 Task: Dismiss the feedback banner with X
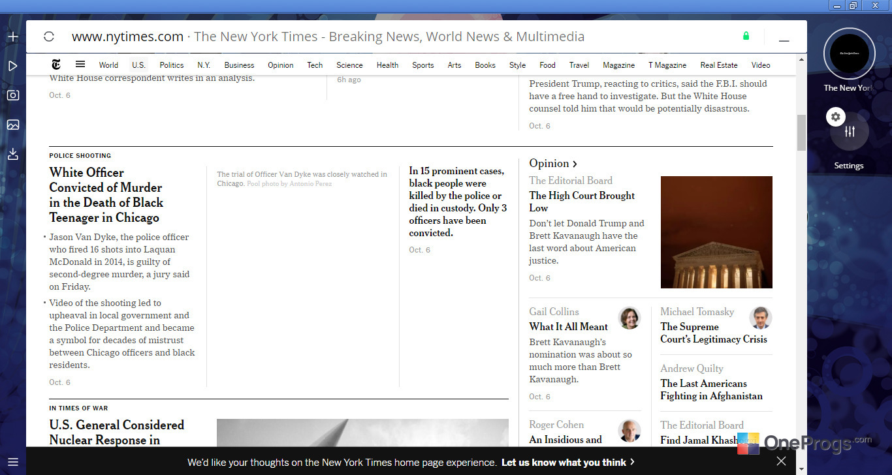tap(781, 462)
